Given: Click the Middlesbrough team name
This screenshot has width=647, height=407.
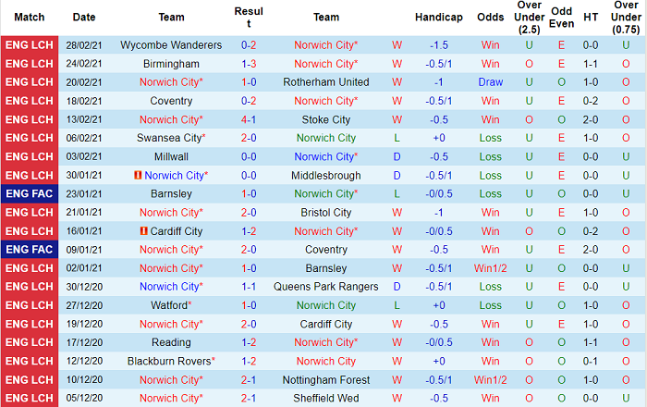Looking at the screenshot, I should tap(326, 175).
